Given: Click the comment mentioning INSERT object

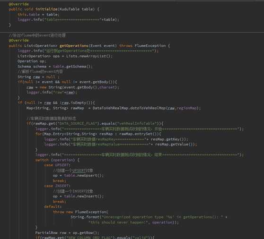Looking at the screenshot, I should (x=73, y=191).
